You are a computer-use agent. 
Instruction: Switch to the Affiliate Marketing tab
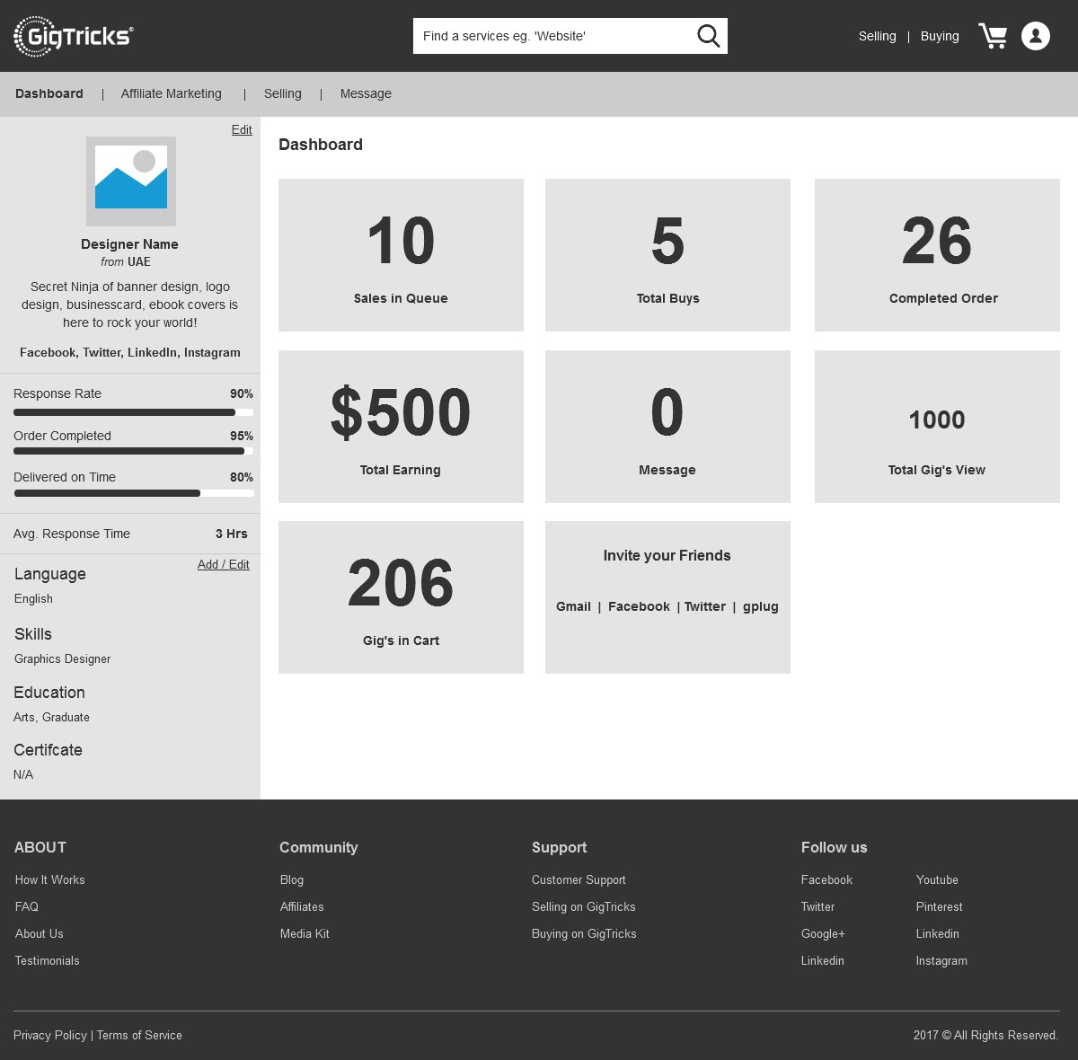click(x=171, y=93)
